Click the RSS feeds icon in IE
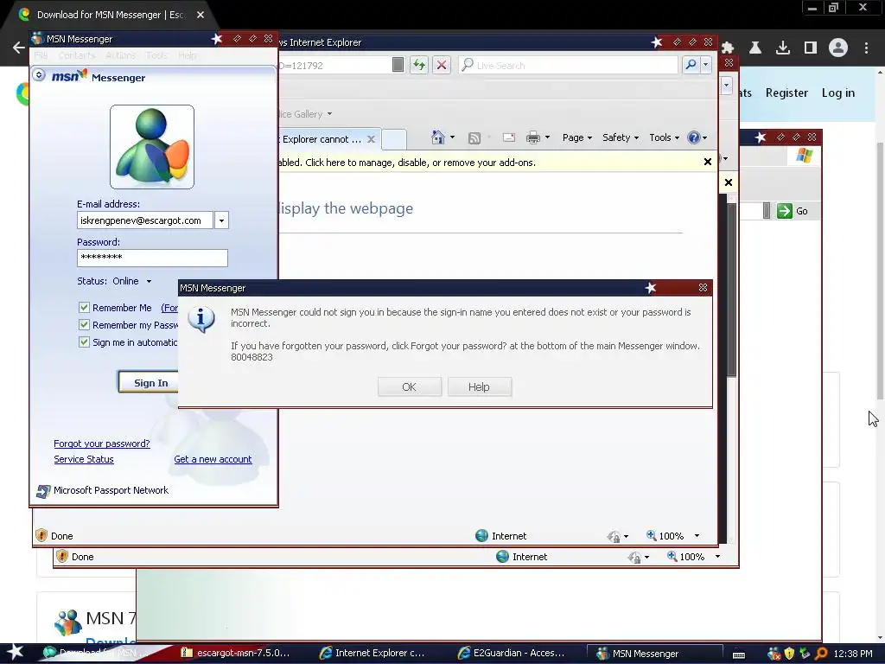This screenshot has width=885, height=664. (474, 137)
